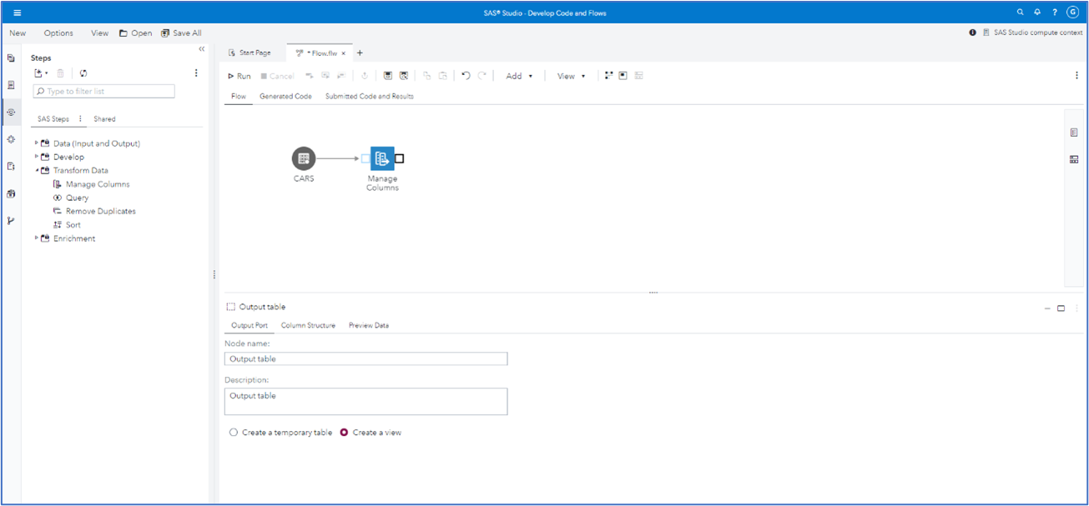This screenshot has height=506, width=1089.
Task: Select the Create a temporary table radio button
Action: pyautogui.click(x=234, y=432)
